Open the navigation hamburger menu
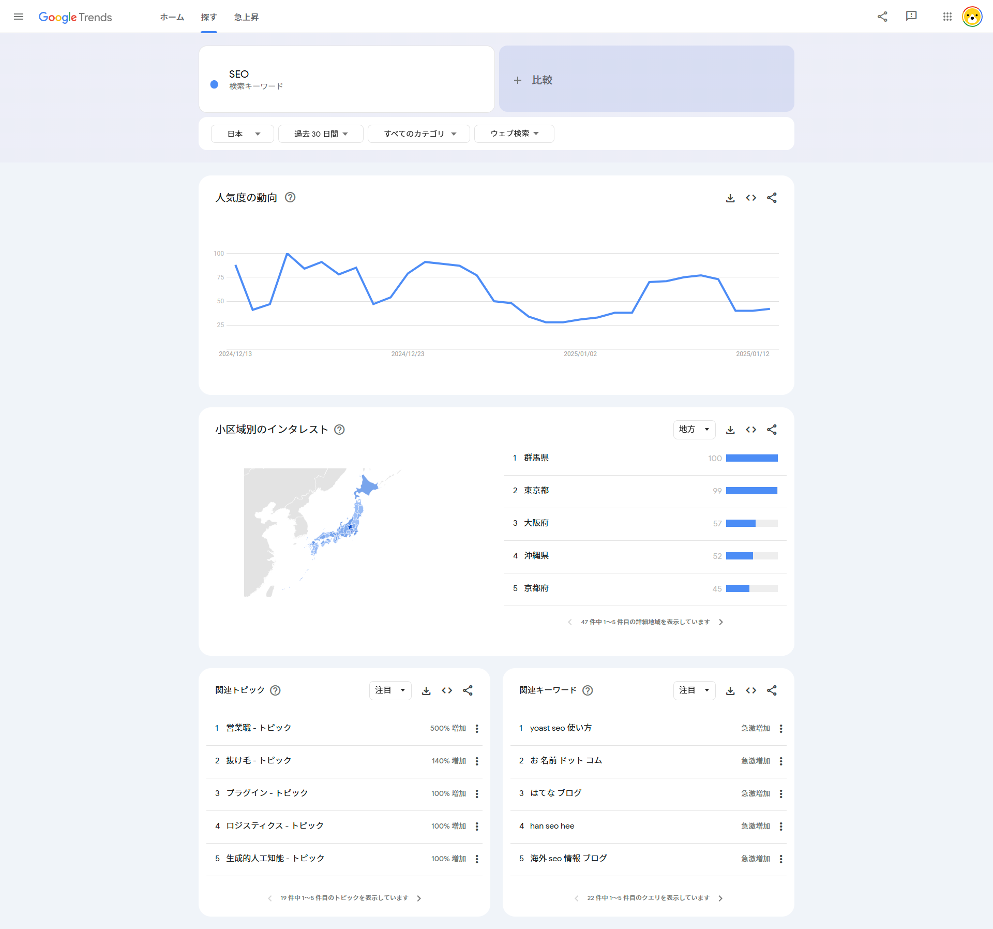This screenshot has height=929, width=993. tap(19, 17)
